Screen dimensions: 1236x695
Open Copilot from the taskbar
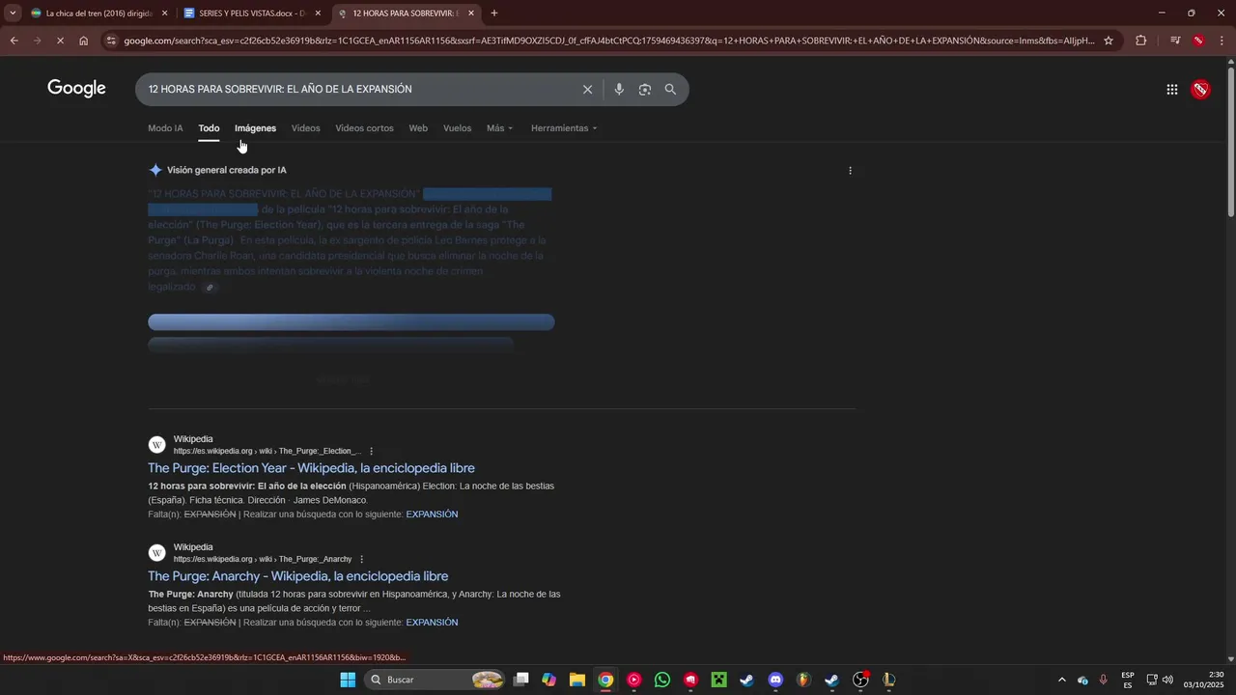click(x=549, y=680)
